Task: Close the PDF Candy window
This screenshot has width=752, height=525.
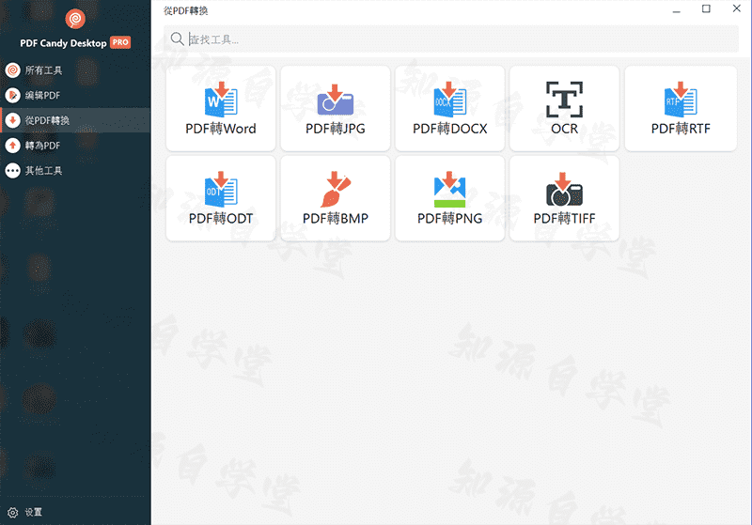Action: 737,8
